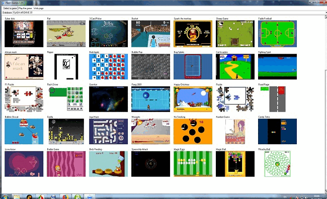Select the Barbie Game thumbnail
This screenshot has width=327, height=199.
pyautogui.click(x=66, y=164)
